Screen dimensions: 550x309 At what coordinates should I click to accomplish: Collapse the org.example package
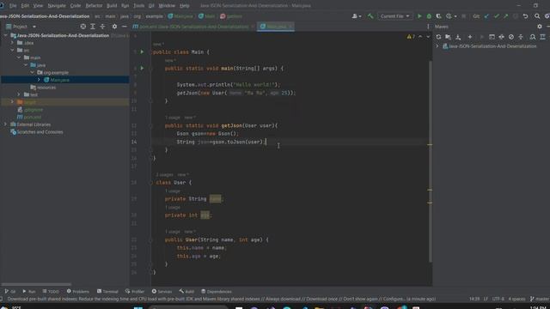coord(33,72)
